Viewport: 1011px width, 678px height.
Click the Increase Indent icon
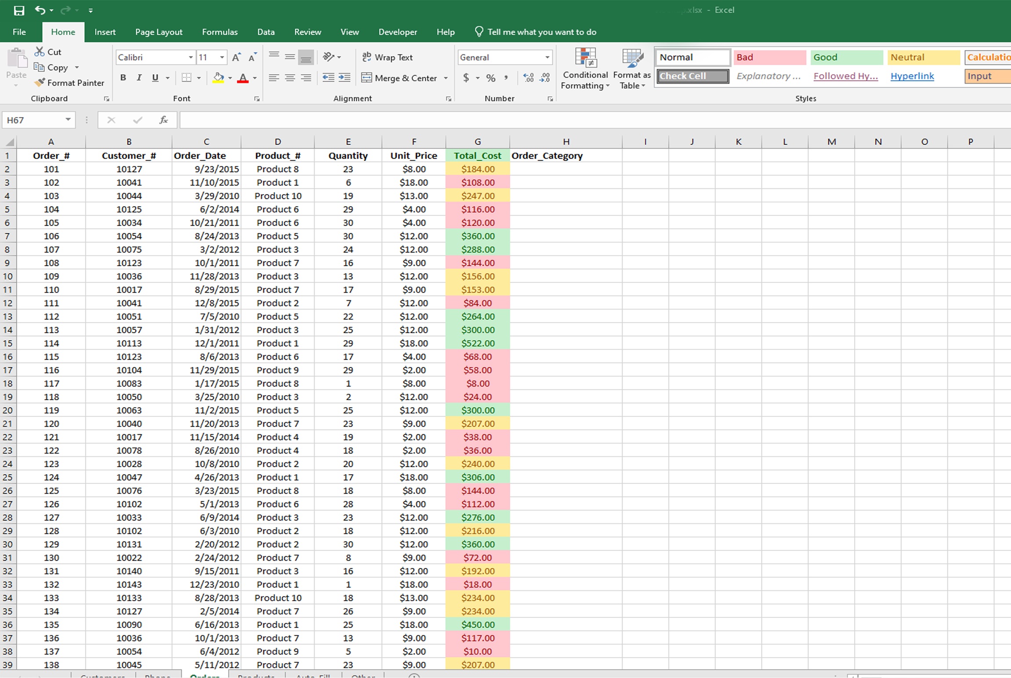(x=345, y=78)
